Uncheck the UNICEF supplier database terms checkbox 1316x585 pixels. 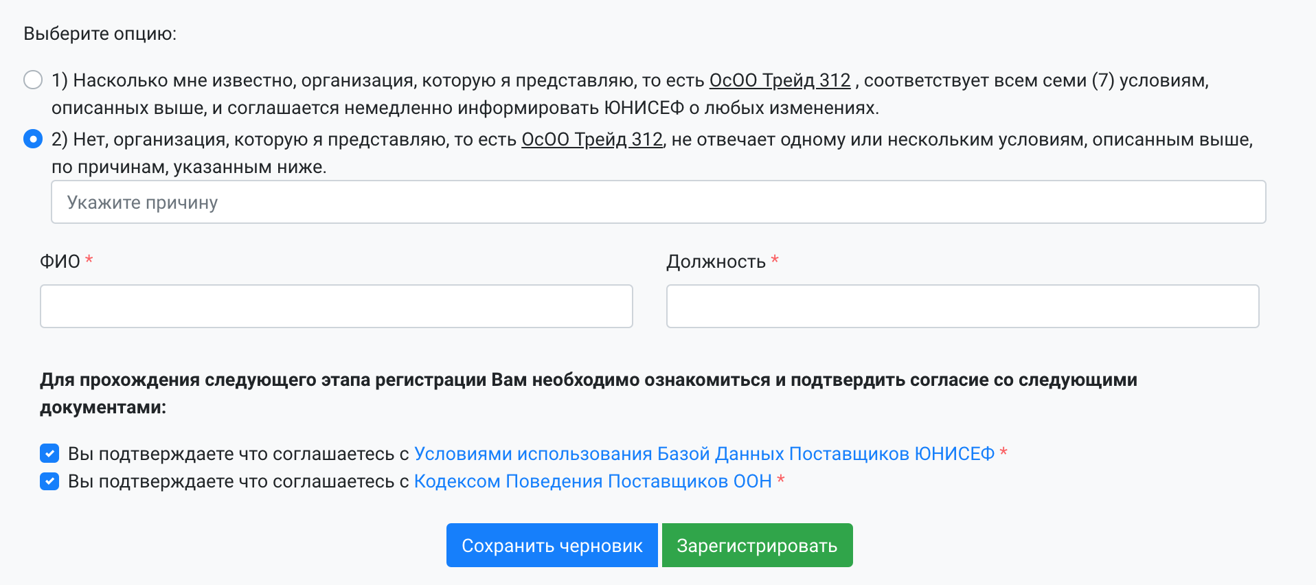point(49,454)
